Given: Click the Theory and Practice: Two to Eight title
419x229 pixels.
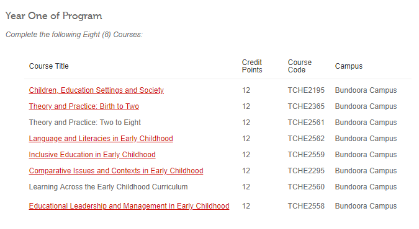Looking at the screenshot, I should (84, 123).
